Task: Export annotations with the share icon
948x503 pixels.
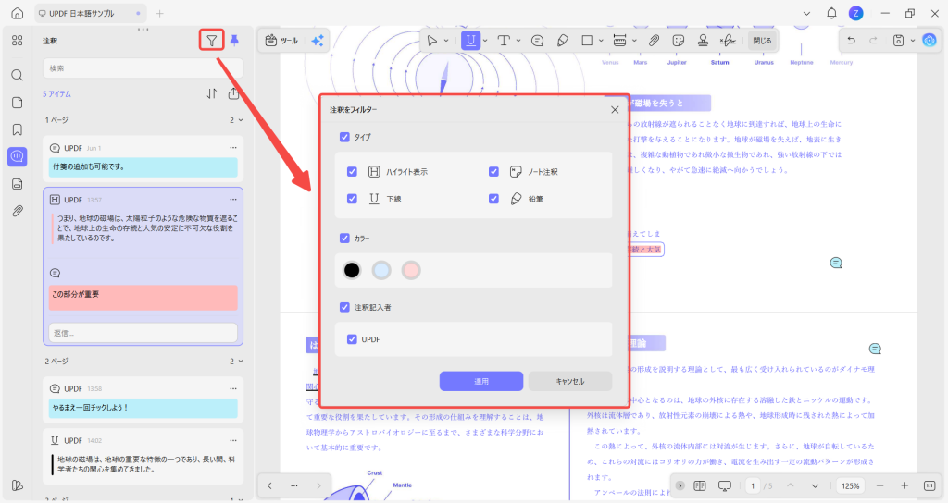Action: (x=234, y=93)
